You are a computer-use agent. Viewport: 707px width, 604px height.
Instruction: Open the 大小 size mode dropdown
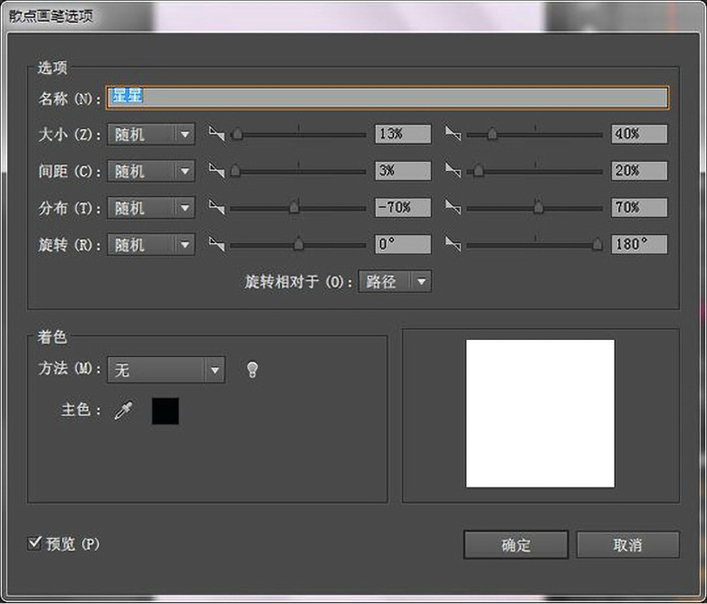151,134
